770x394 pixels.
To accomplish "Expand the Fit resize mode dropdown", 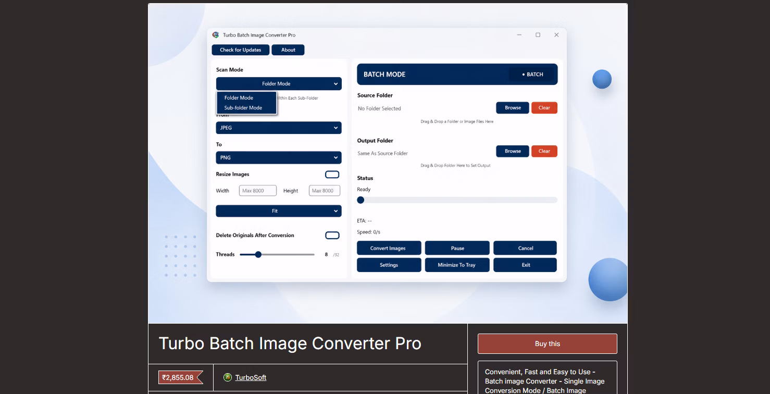I will 279,211.
